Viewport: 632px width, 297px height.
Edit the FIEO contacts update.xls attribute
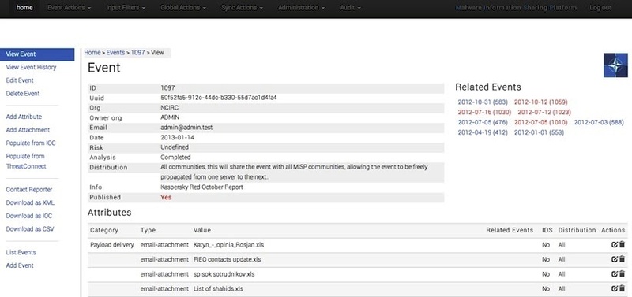615,259
